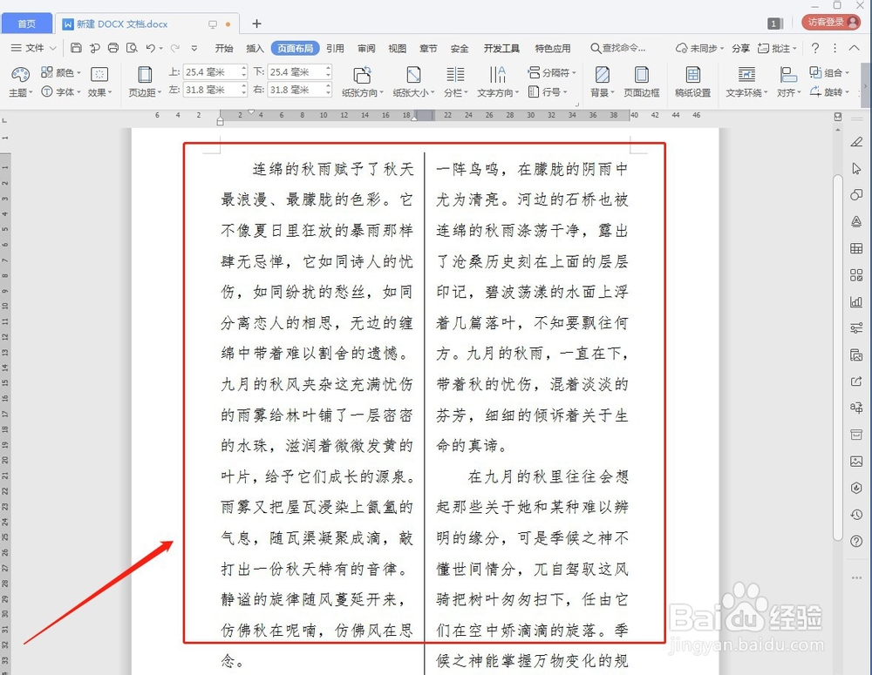Click the 查找命令 search command box

point(622,49)
